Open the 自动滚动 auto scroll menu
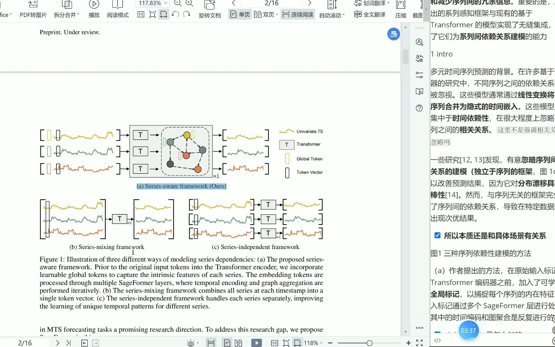Screen dimensions: 555x347 [x=332, y=10]
